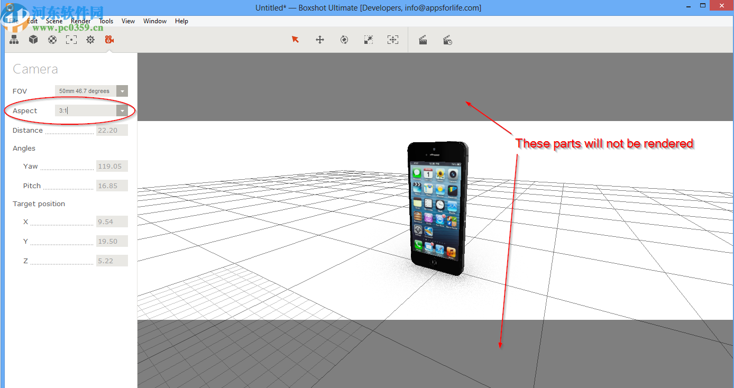Viewport: 734px width, 388px height.
Task: Open the settings gear panel
Action: click(x=90, y=40)
